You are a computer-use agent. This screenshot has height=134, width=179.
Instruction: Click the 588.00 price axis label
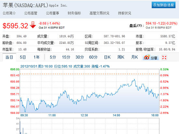(x=15, y=113)
